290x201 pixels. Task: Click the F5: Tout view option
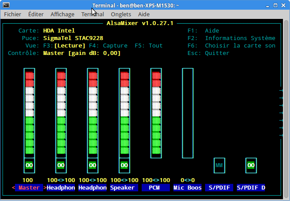coord(149,46)
